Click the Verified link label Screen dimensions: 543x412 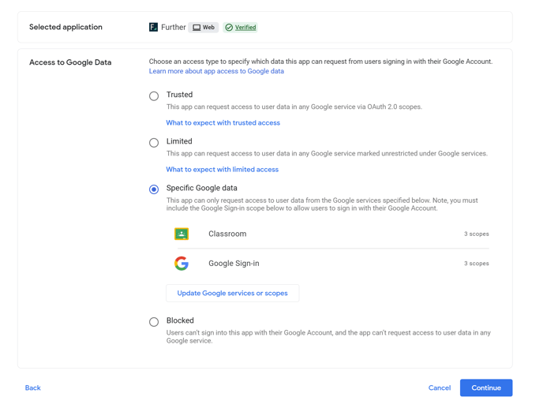(x=245, y=28)
